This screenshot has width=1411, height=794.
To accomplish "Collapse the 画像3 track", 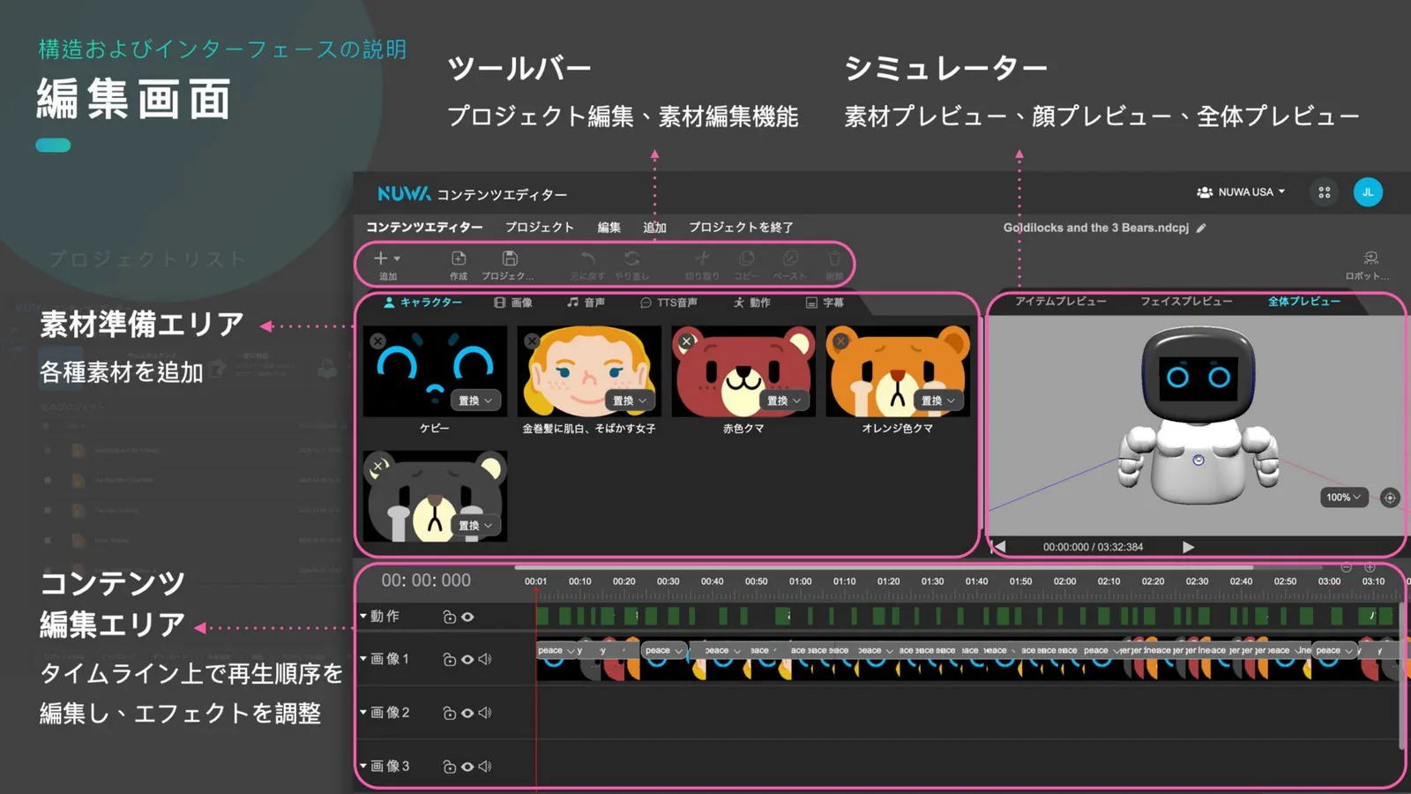I will click(x=362, y=766).
